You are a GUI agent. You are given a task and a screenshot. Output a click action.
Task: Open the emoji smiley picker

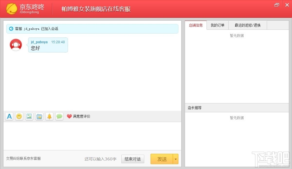(19, 116)
